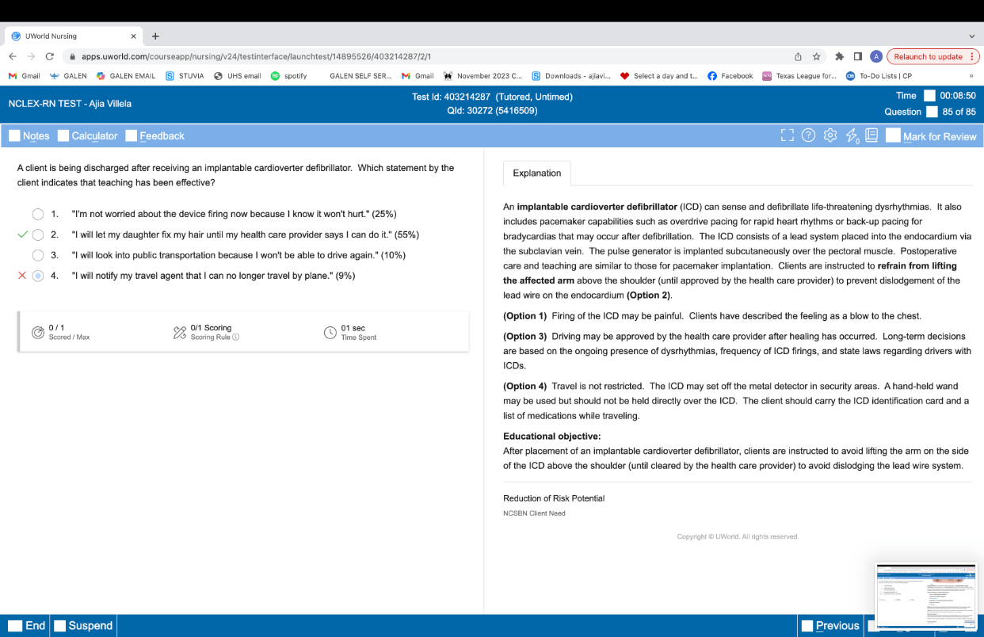Open test settings gear icon
Image resolution: width=984 pixels, height=637 pixels.
(x=830, y=135)
